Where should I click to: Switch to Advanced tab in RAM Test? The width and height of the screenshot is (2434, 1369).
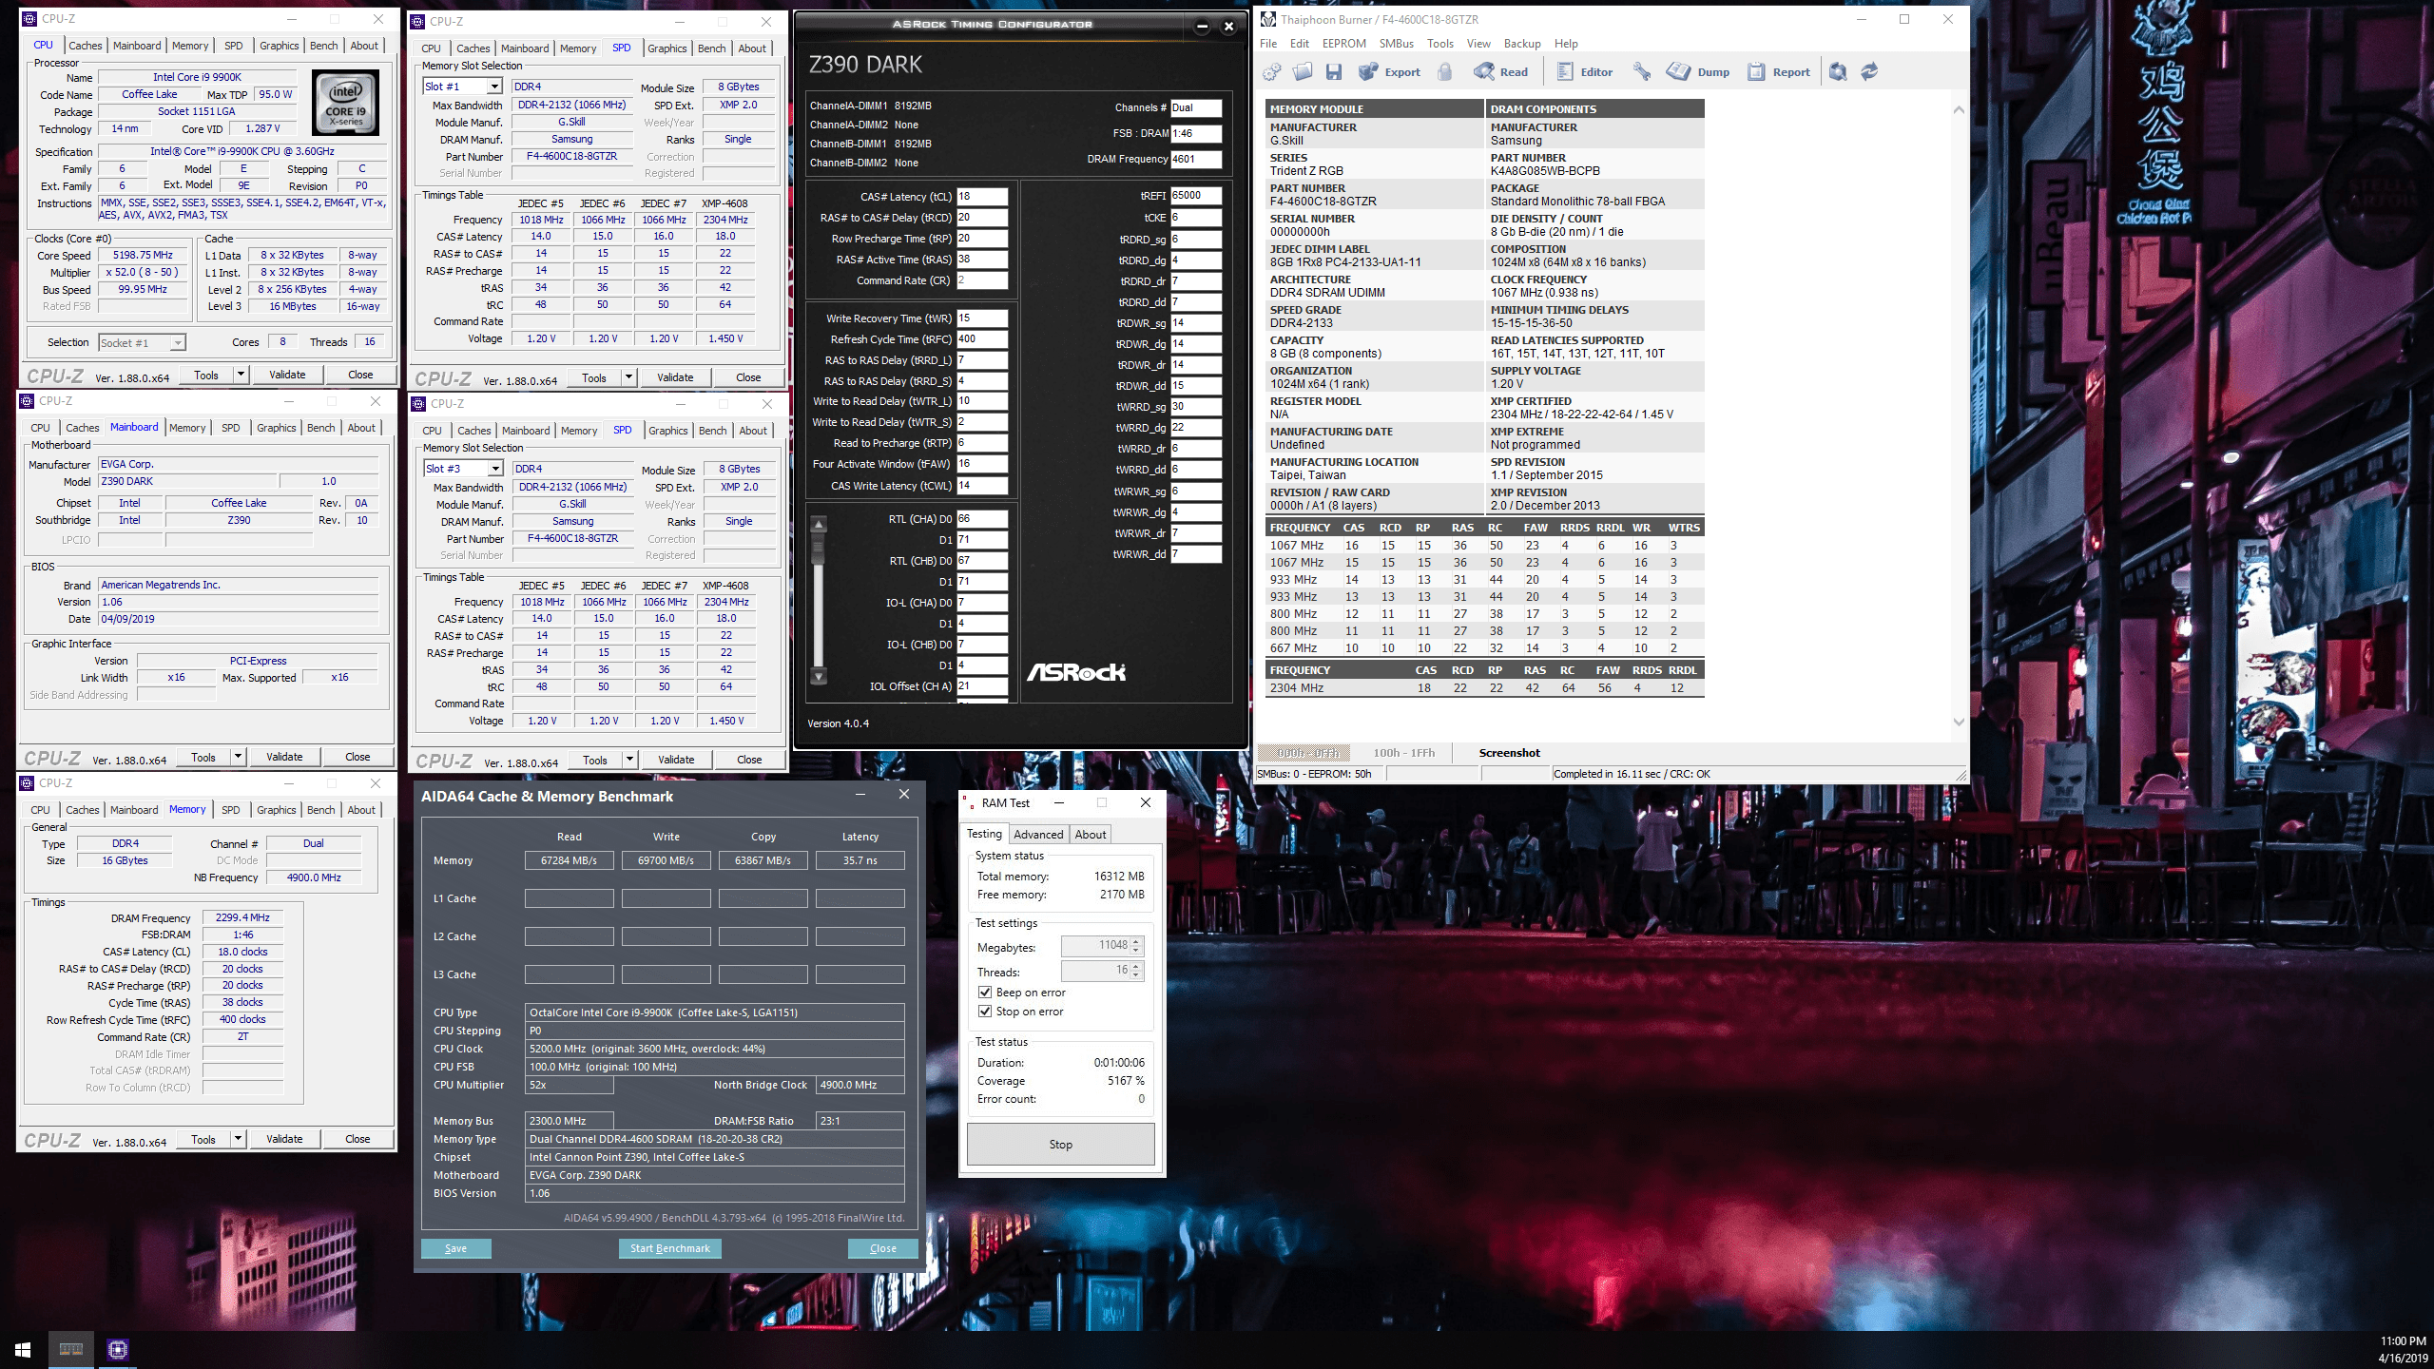[1038, 835]
